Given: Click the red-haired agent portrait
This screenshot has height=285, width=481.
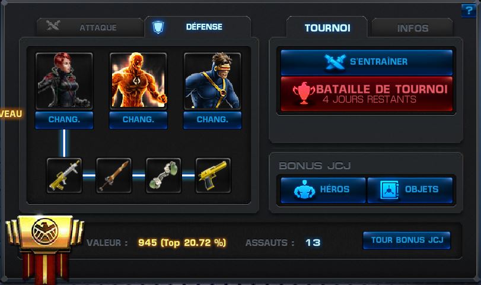Looking at the screenshot, I should pos(64,81).
